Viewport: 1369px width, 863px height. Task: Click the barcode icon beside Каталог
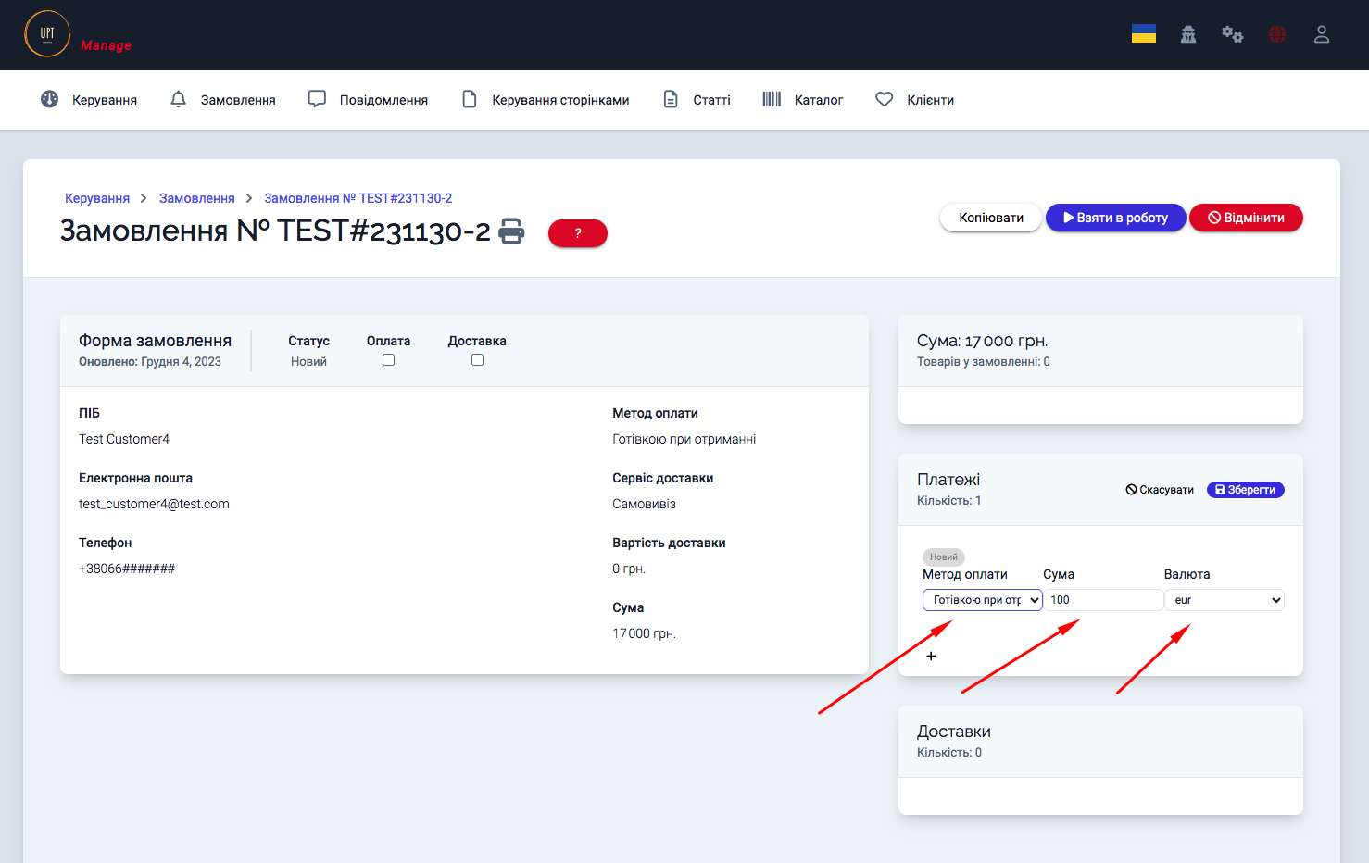click(772, 99)
